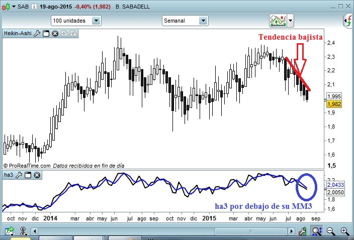354x240 pixels.
Task: Click the ProRealTime.com copyright text
Action: pos(27,166)
